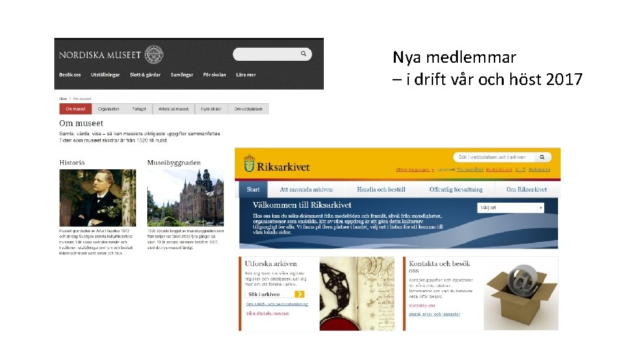
Task: Click the Kontakta och besök oss heading
Action: tap(440, 267)
